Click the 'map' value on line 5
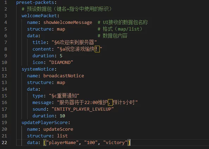Image resolution: width=209 pixels, height=149 pixels. click(x=61, y=29)
